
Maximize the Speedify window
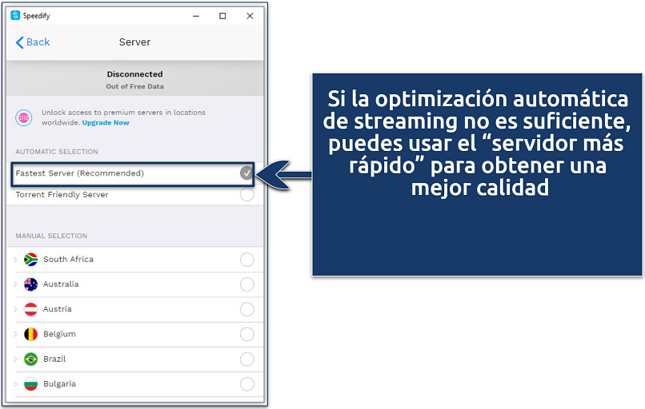point(222,15)
